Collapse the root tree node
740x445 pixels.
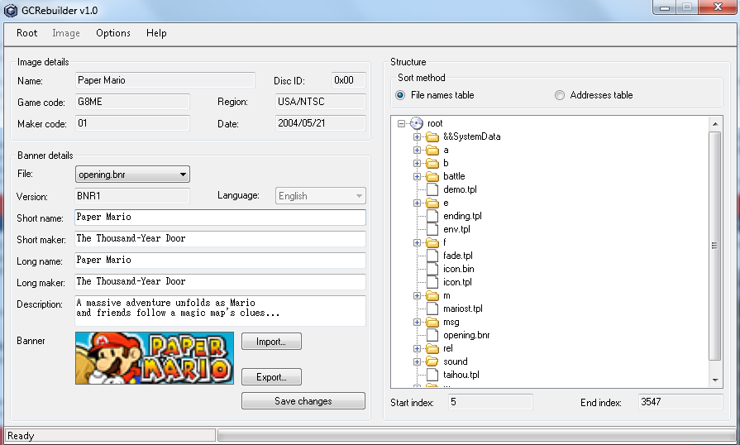coord(401,123)
